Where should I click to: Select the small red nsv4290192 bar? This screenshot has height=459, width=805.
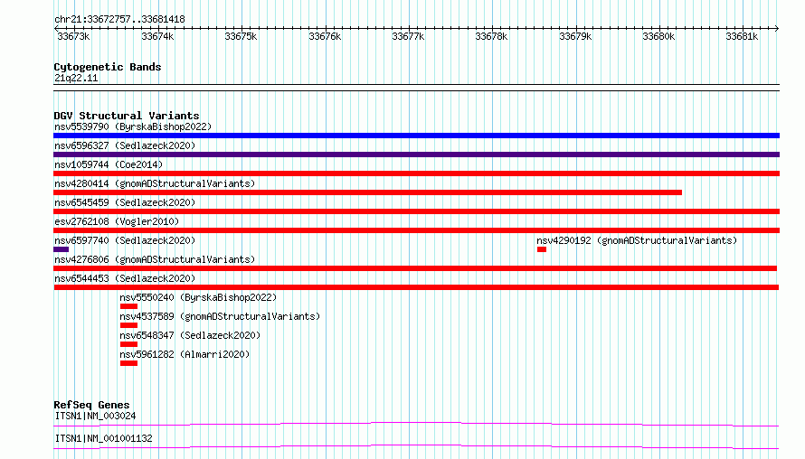click(x=542, y=249)
